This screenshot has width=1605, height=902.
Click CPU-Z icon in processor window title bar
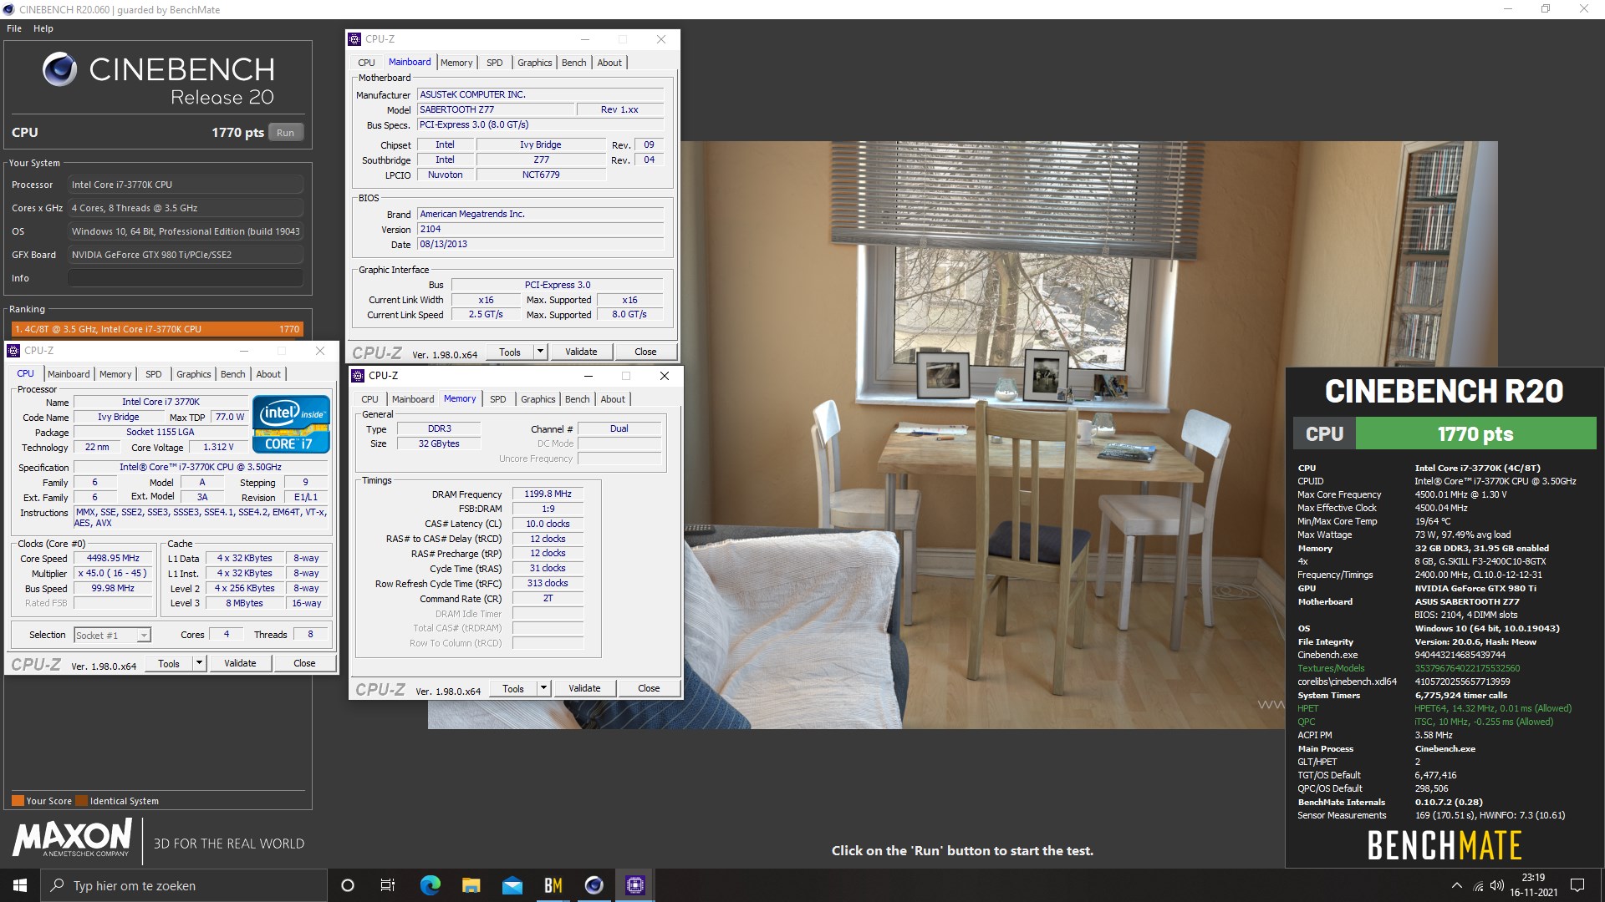pos(14,351)
